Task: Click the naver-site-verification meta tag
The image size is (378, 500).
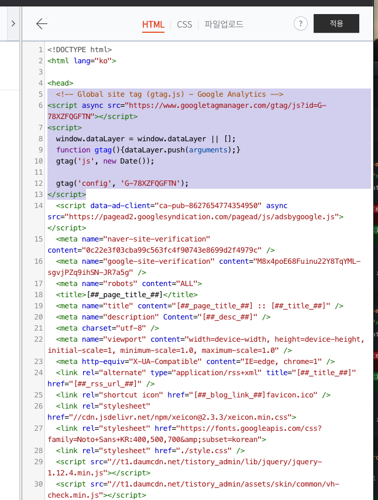Action: pos(161,244)
